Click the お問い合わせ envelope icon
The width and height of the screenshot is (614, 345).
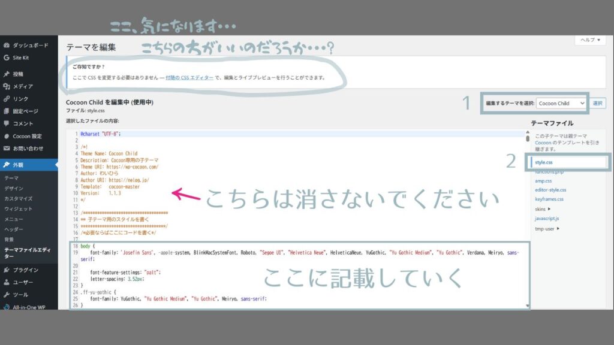(x=6, y=149)
